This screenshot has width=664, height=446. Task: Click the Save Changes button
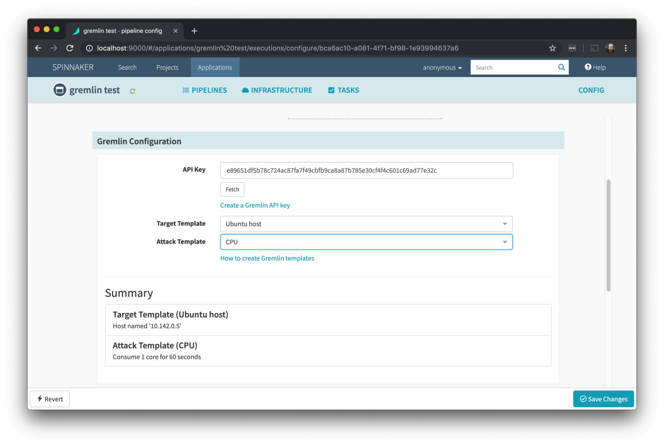coord(603,399)
